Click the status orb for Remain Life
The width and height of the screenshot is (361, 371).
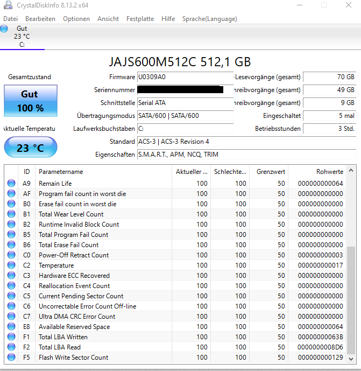[x=11, y=184]
